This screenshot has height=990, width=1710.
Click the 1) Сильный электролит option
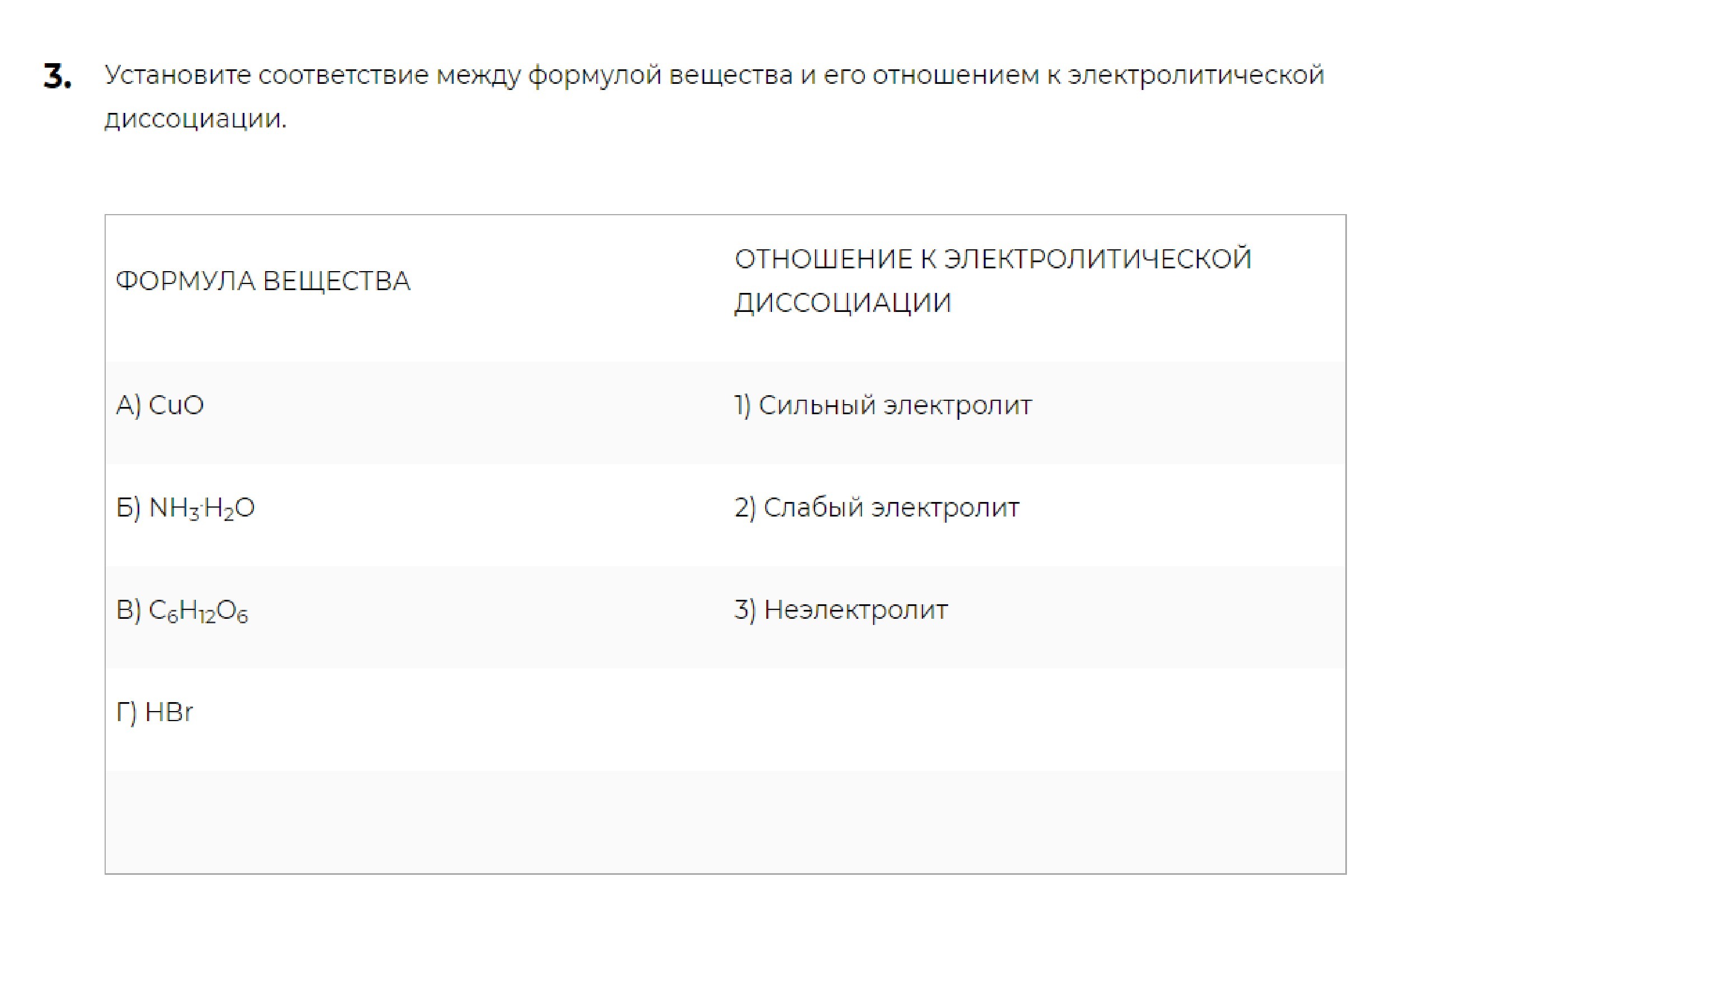883,405
